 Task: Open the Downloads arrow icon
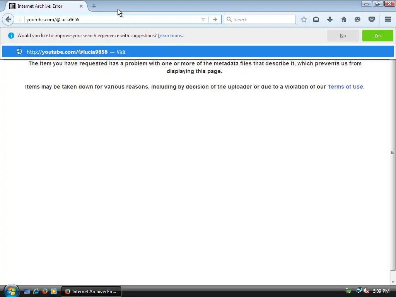point(330,19)
